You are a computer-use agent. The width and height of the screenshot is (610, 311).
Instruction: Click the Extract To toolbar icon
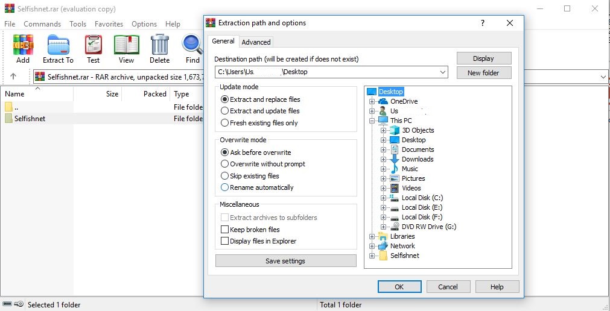click(x=58, y=45)
